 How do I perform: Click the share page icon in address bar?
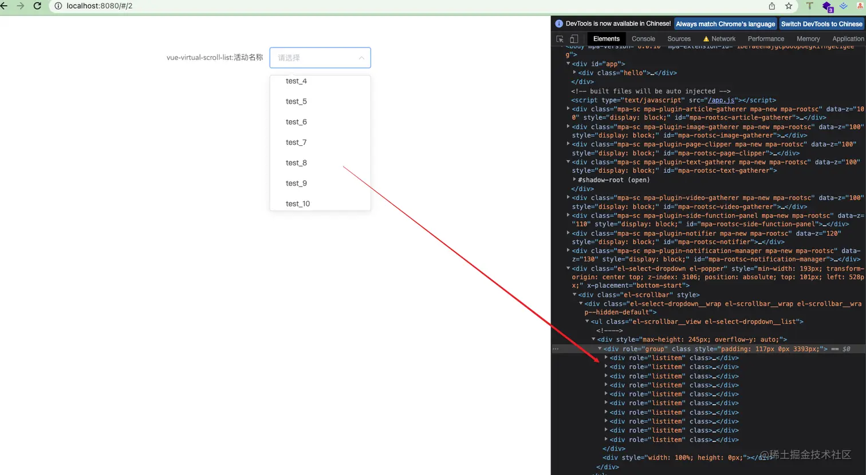(772, 6)
